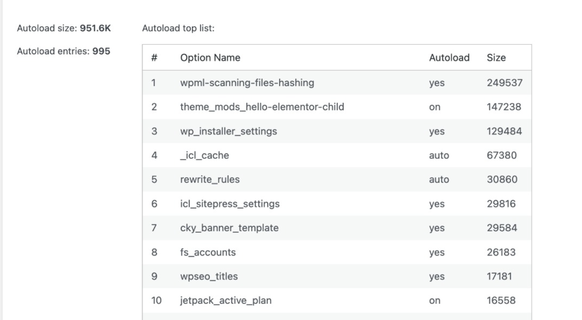Click the autoload value for _icl_cache
The image size is (582, 320).
coord(439,155)
